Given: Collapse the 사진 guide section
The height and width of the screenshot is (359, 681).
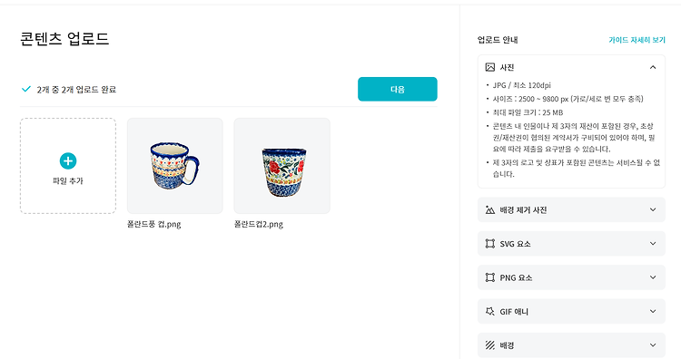Looking at the screenshot, I should [652, 67].
